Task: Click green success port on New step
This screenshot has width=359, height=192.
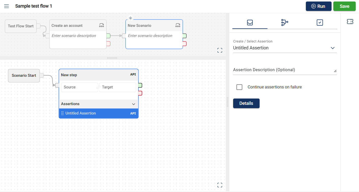Action: click(x=140, y=85)
